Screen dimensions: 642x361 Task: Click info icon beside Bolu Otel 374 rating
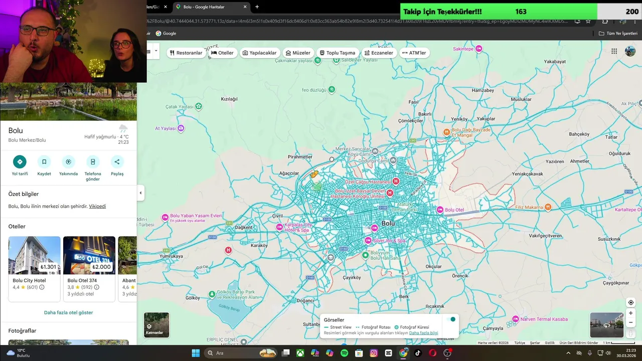click(x=96, y=287)
